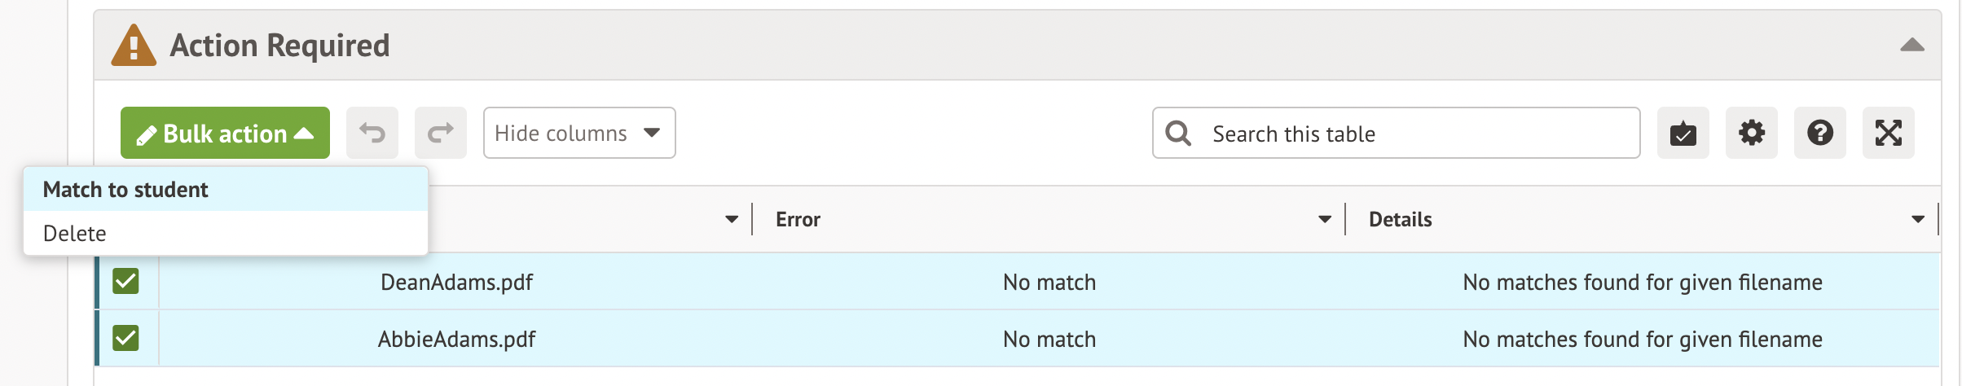Toggle fullscreen expand icon
This screenshot has height=386, width=1962.
tap(1888, 133)
